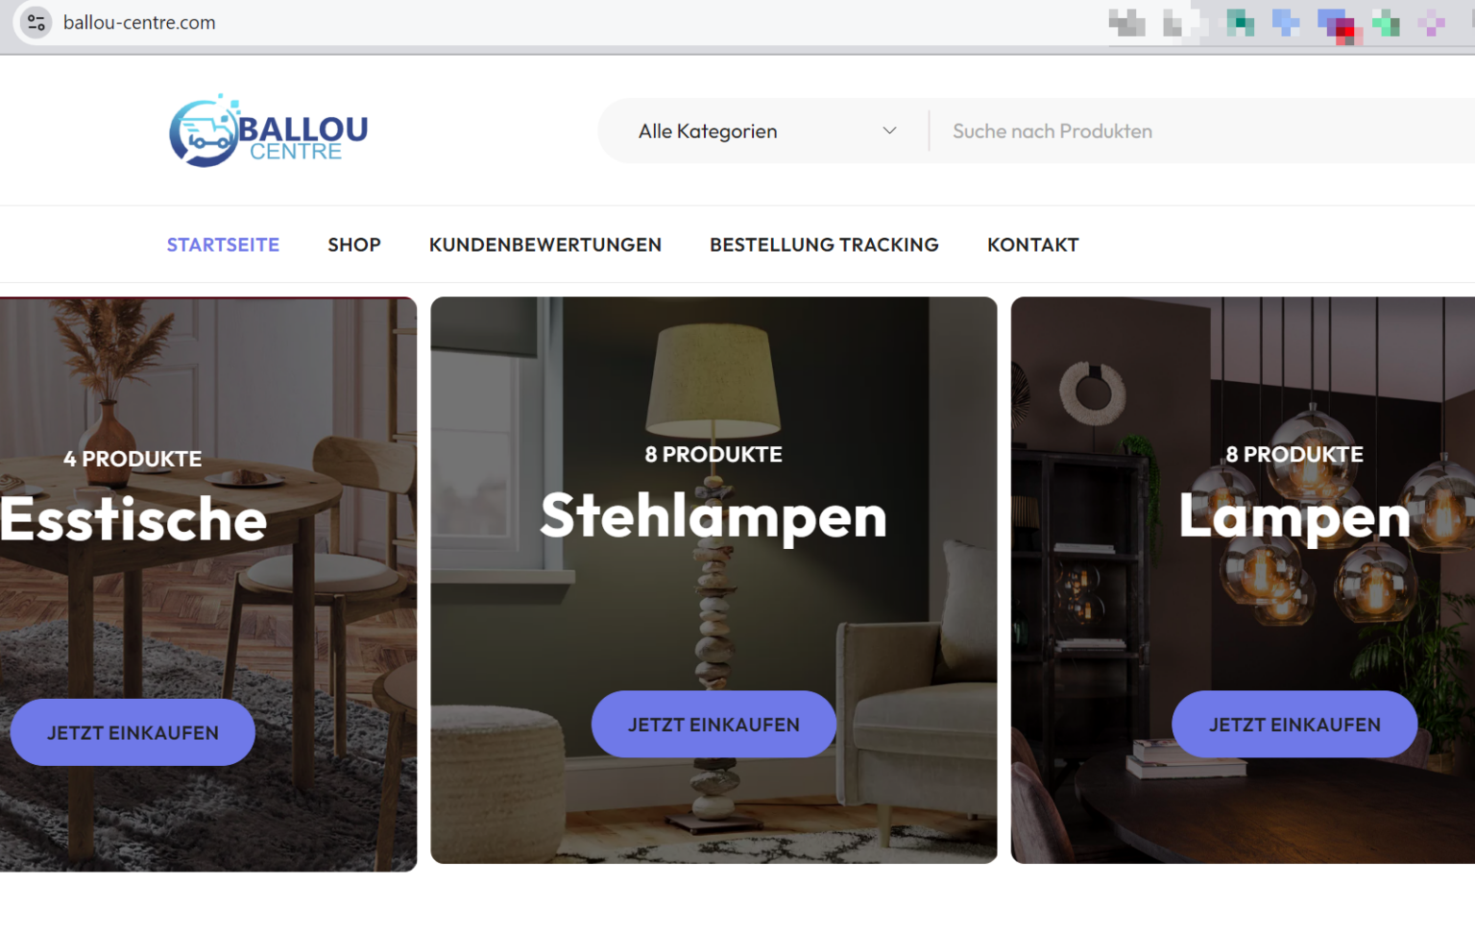Click Jetzt Einkaufen under Stehlampen
Viewport: 1475px width, 931px height.
(x=713, y=725)
